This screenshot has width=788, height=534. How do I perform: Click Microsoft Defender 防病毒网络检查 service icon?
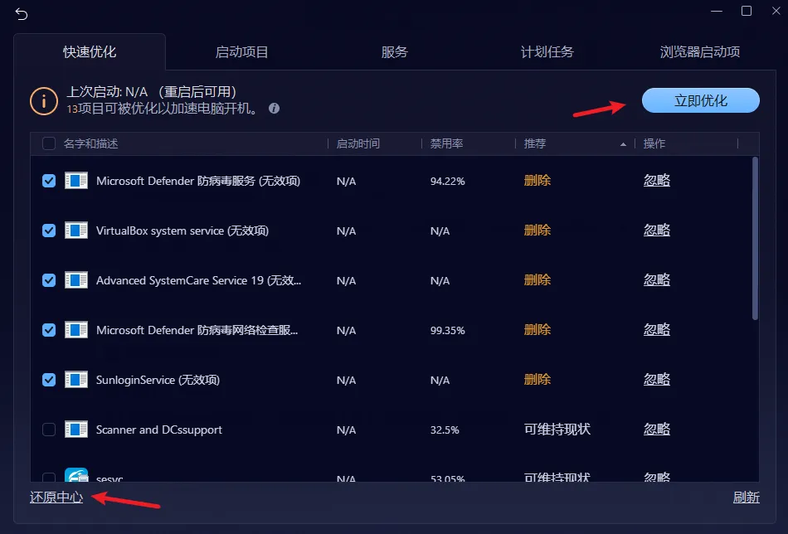[x=76, y=330]
